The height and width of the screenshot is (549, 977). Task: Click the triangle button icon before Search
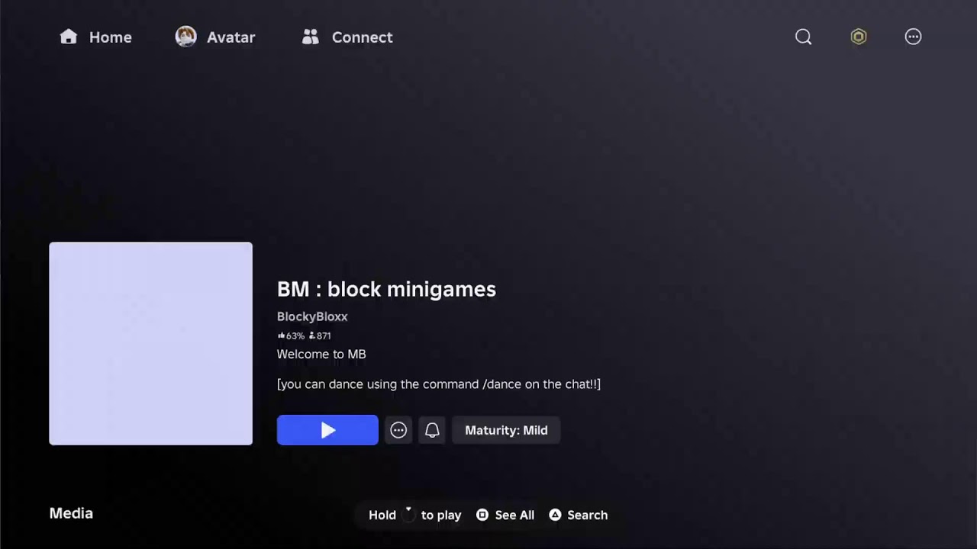click(555, 515)
